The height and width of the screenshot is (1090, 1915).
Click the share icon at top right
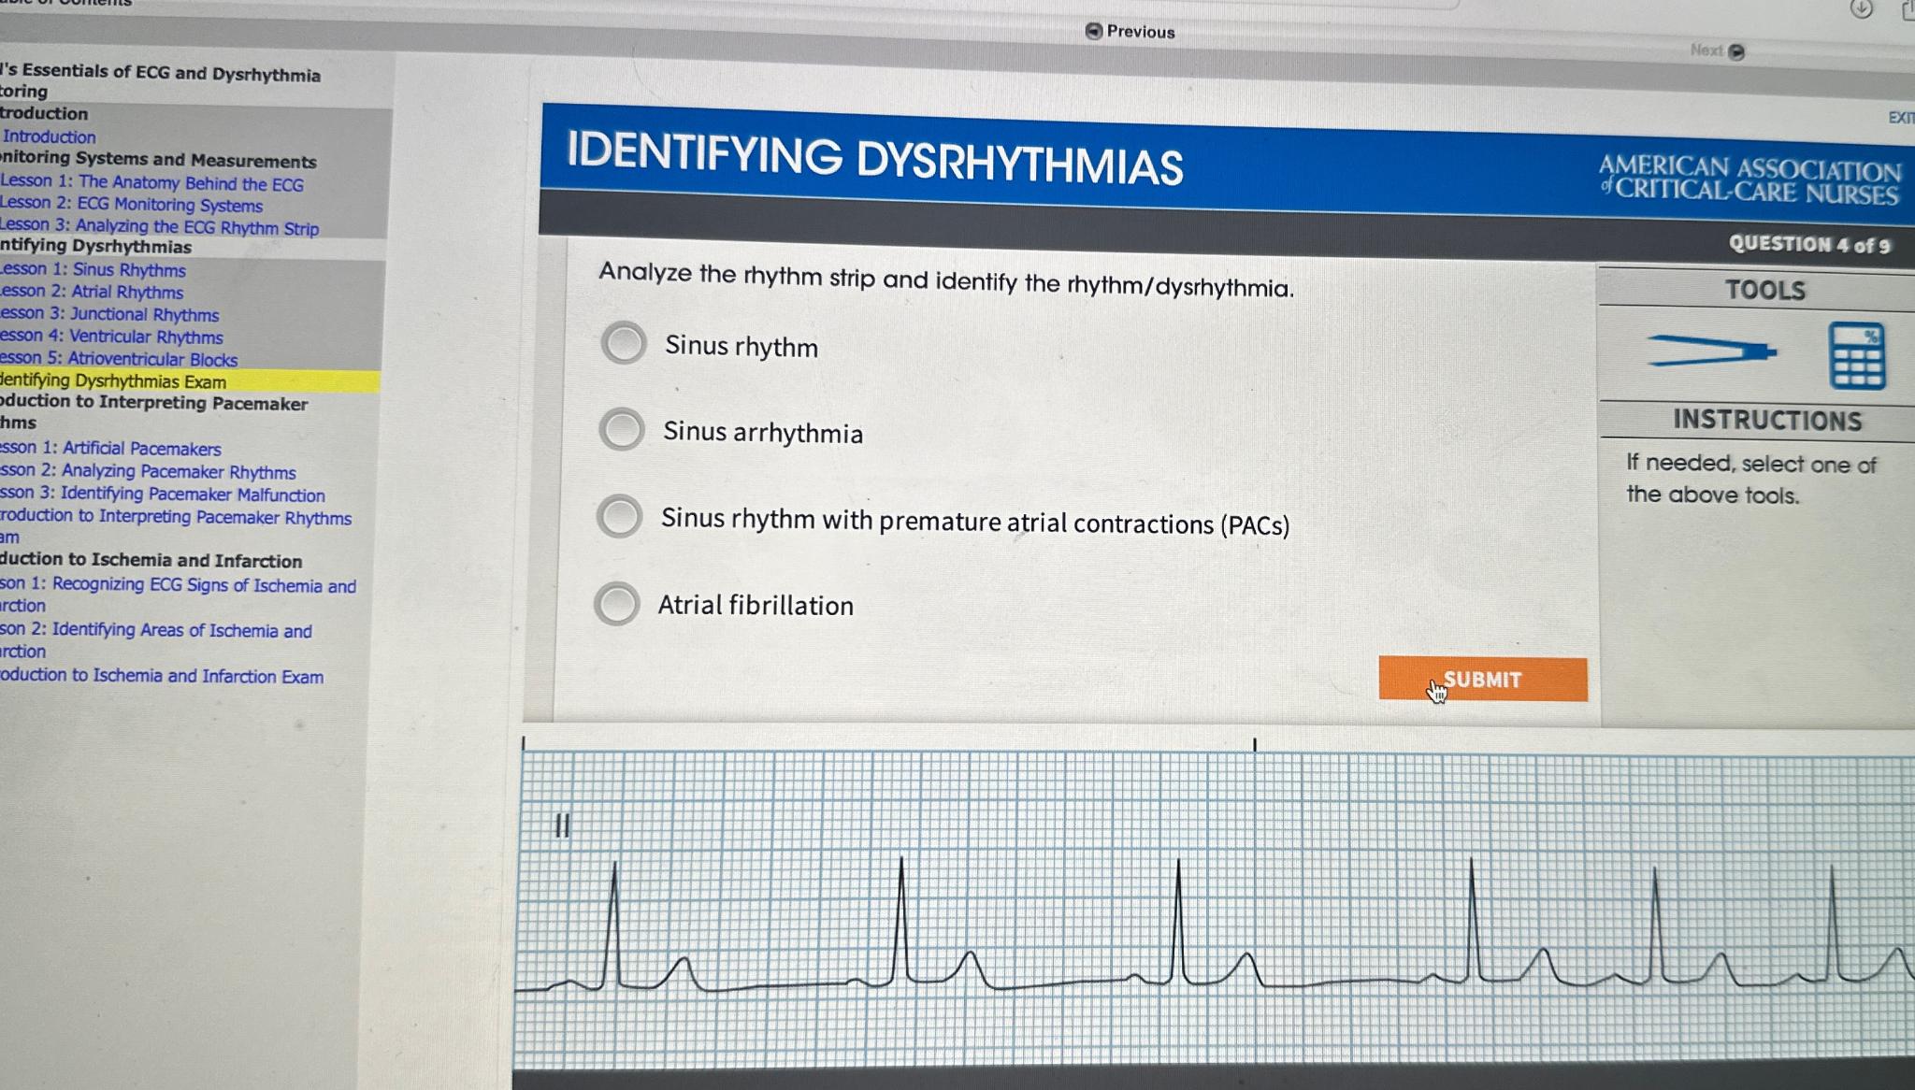coord(1908,9)
